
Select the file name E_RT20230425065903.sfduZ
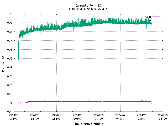coord(88,9)
